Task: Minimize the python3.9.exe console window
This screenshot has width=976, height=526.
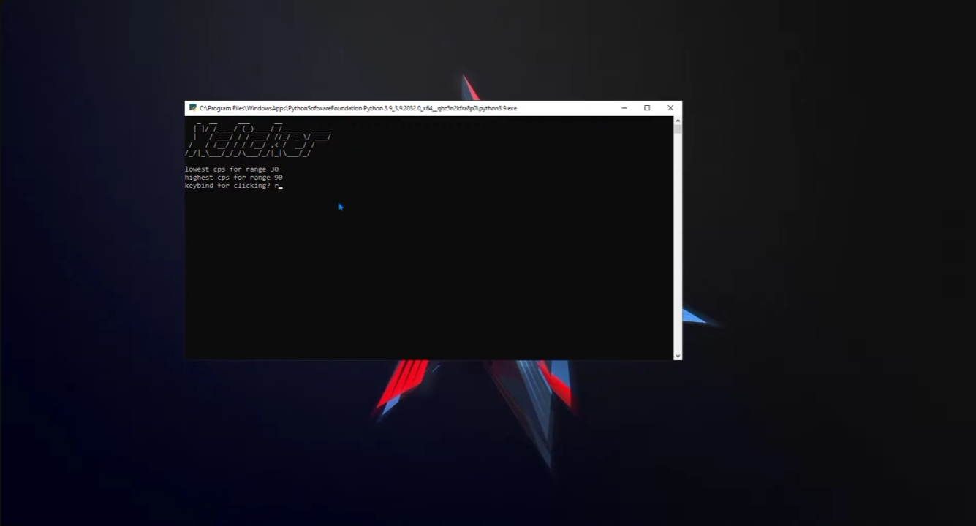Action: tap(624, 108)
